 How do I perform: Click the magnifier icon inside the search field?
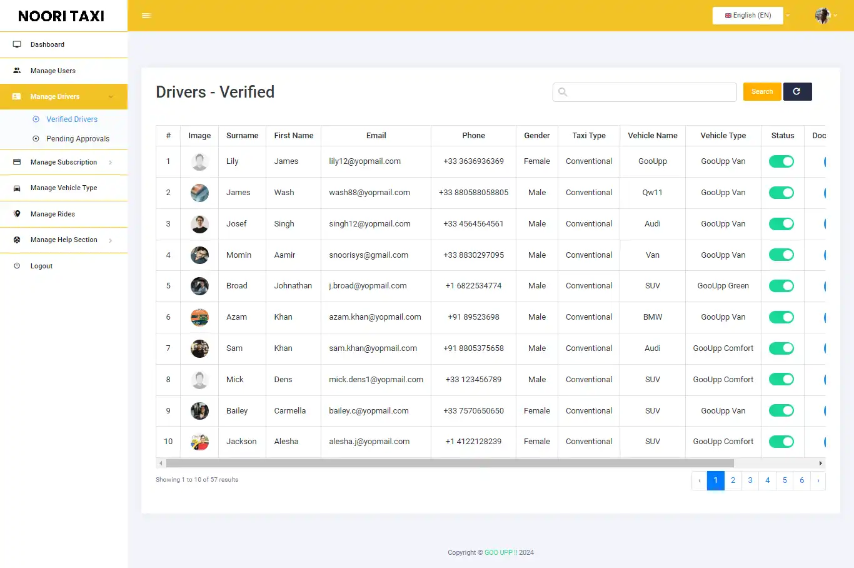pos(562,91)
